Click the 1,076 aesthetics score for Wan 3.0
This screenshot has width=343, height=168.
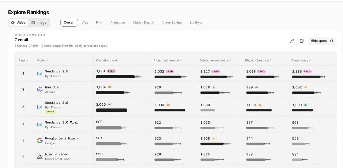tap(205, 87)
